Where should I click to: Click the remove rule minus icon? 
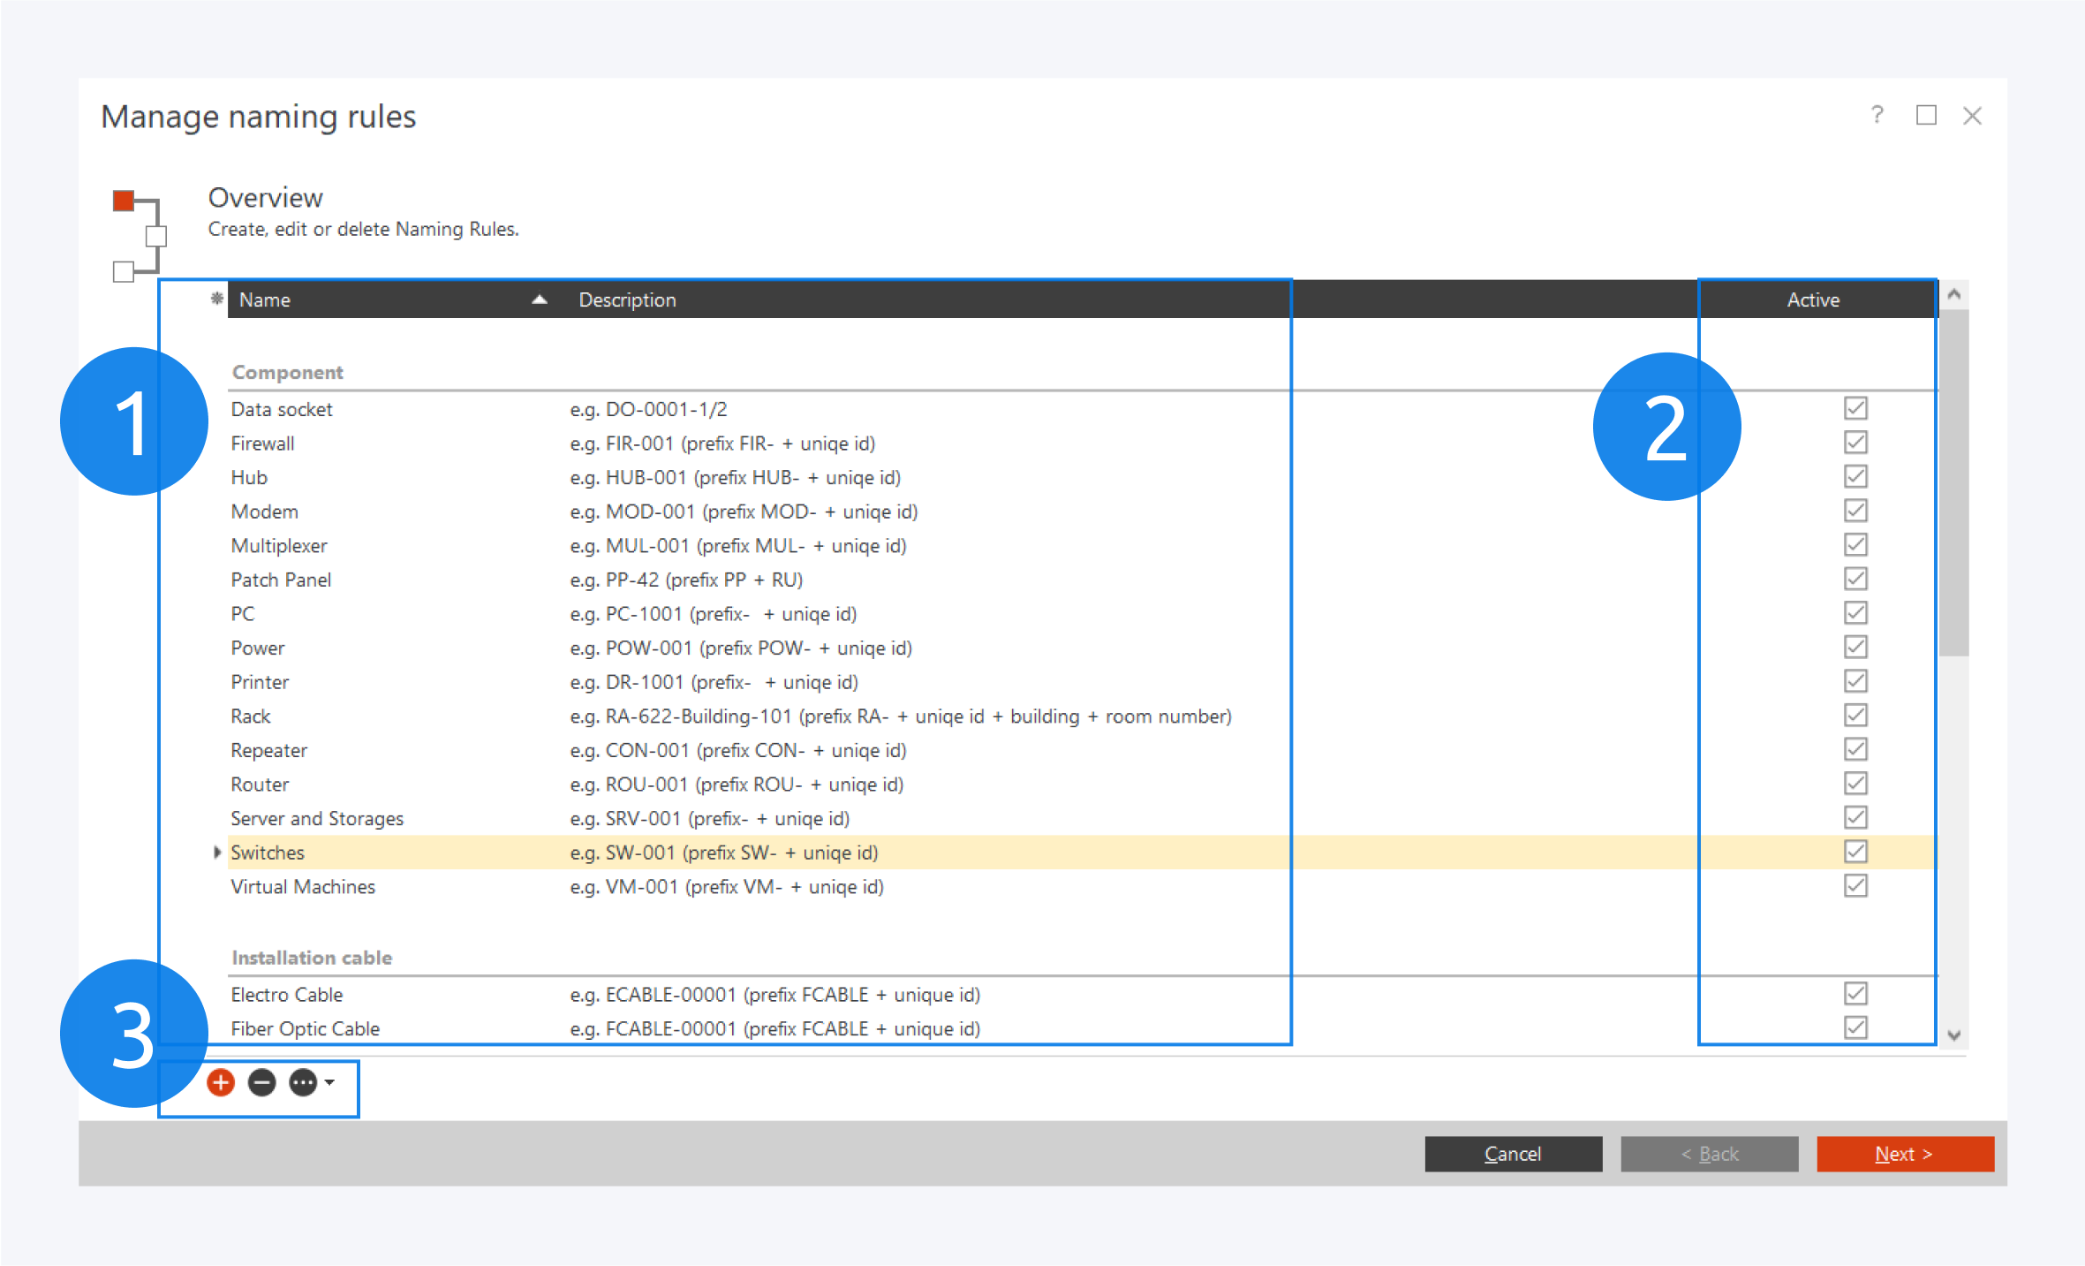click(x=262, y=1082)
